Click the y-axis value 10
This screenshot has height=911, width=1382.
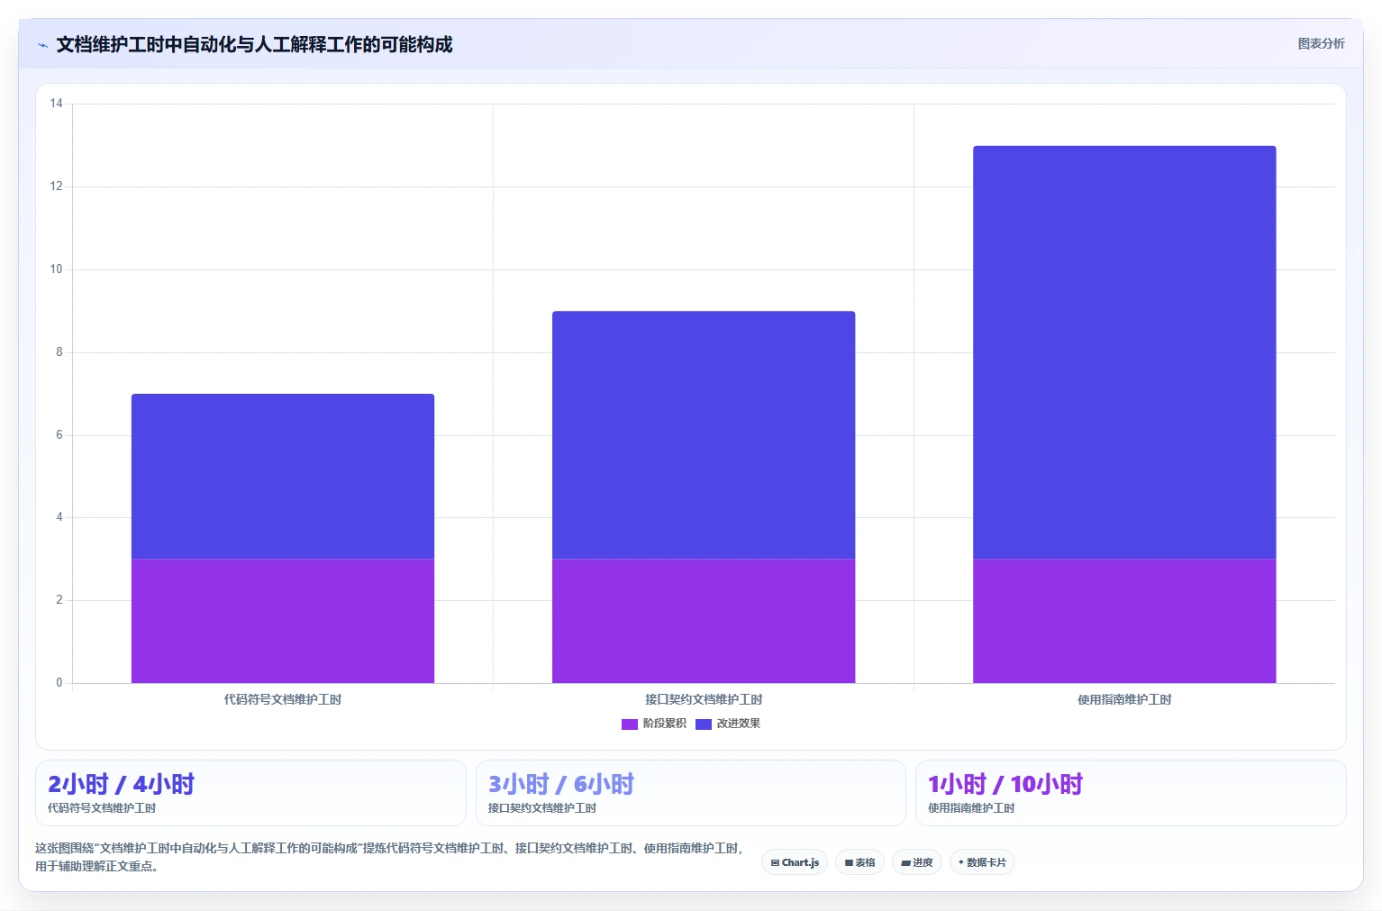(x=57, y=269)
